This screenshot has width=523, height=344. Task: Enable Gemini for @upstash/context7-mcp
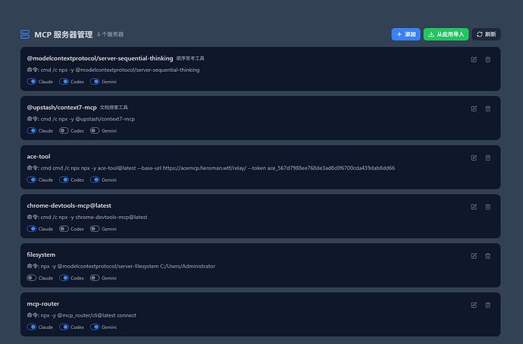click(95, 130)
